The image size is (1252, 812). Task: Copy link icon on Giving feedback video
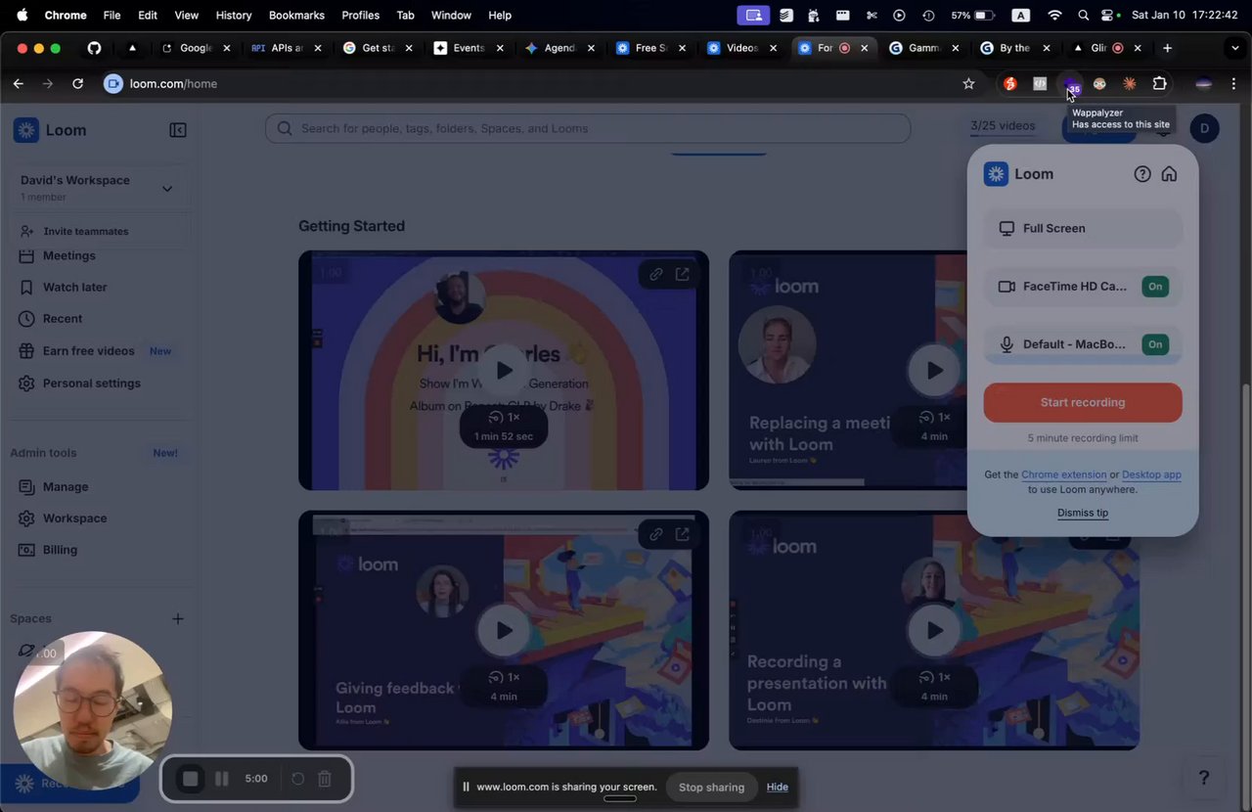pyautogui.click(x=656, y=534)
